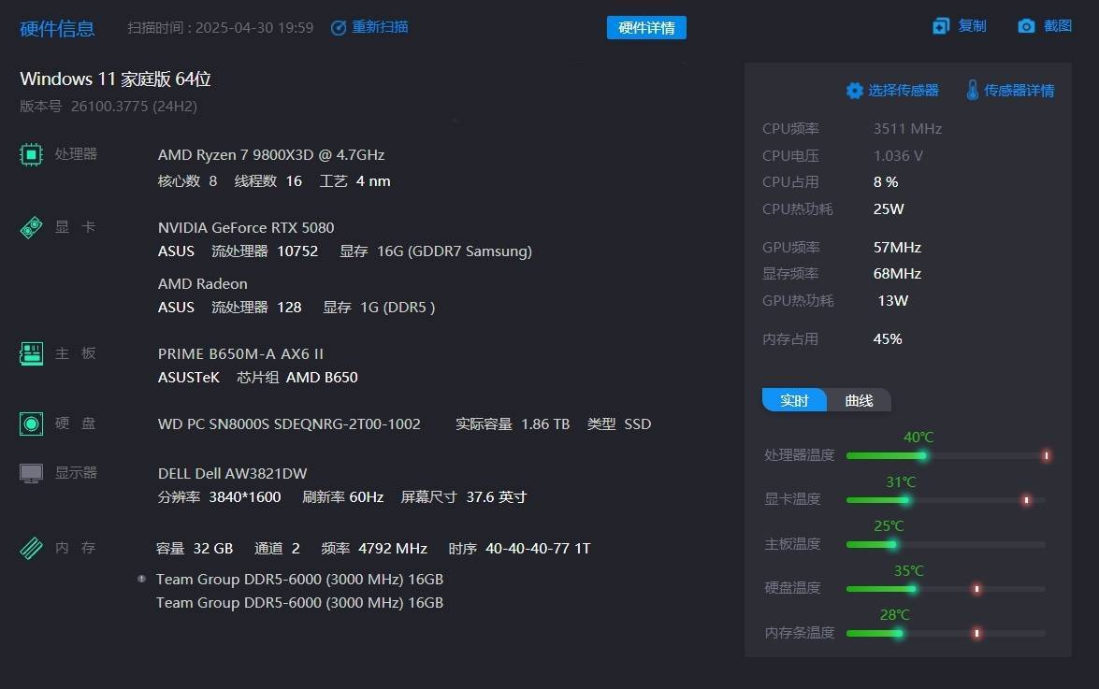Viewport: 1099px width, 689px height.
Task: Click the processor chip icon
Action: pyautogui.click(x=32, y=154)
